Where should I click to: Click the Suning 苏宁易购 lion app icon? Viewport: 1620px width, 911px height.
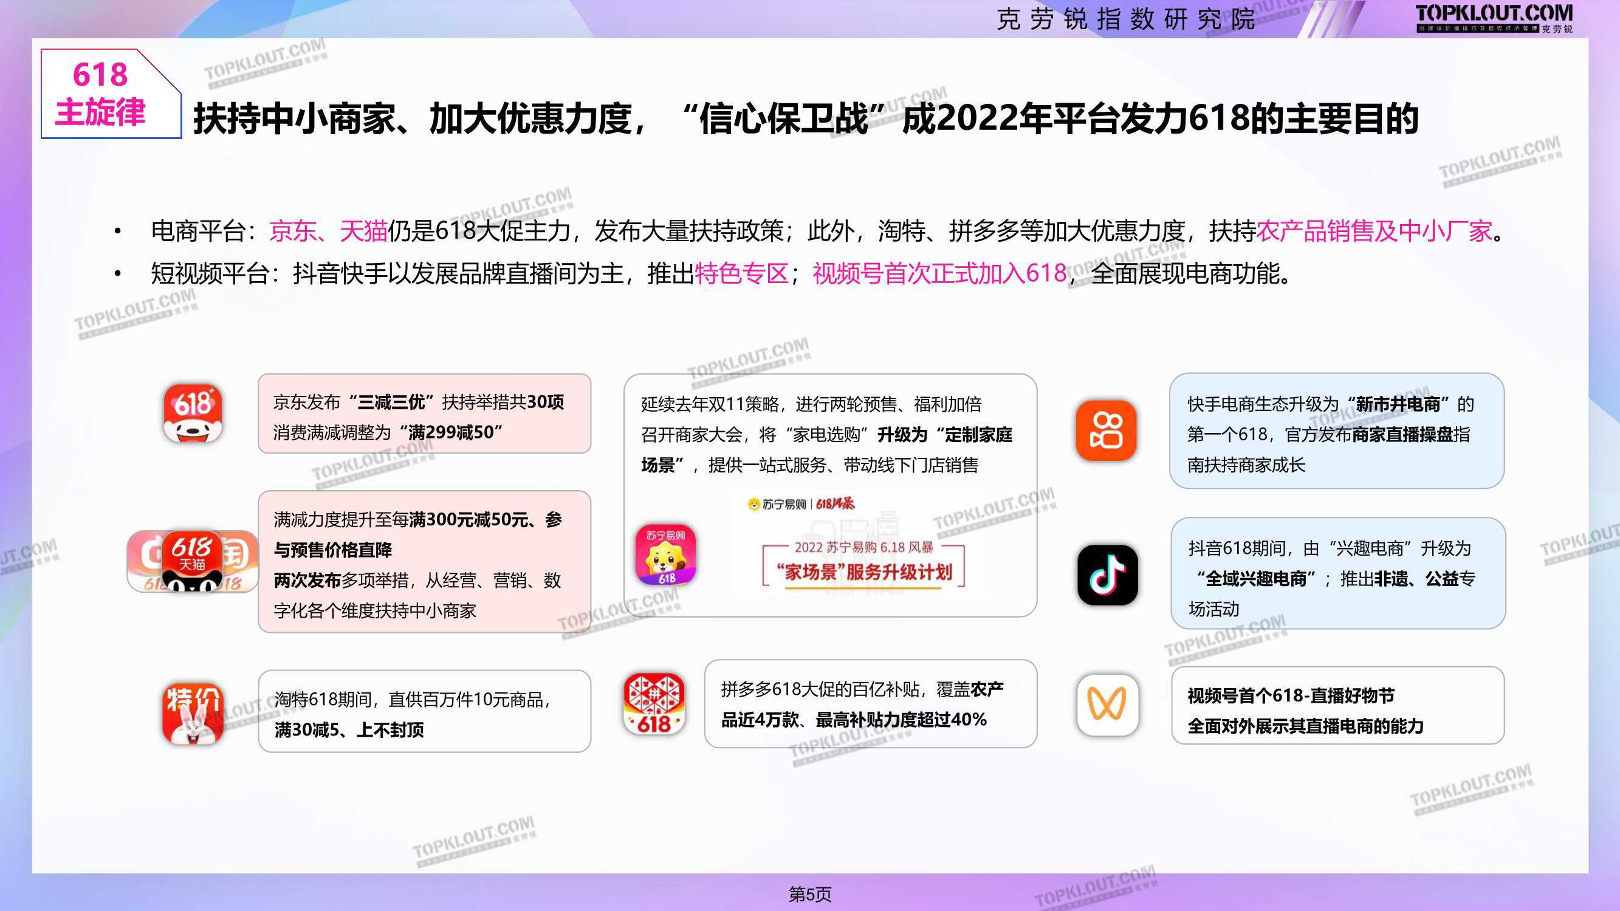pos(666,554)
